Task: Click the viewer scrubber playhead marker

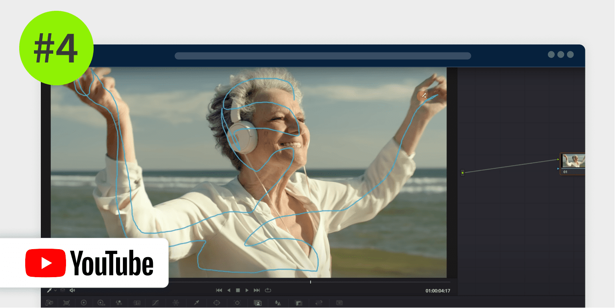Action: [x=311, y=282]
